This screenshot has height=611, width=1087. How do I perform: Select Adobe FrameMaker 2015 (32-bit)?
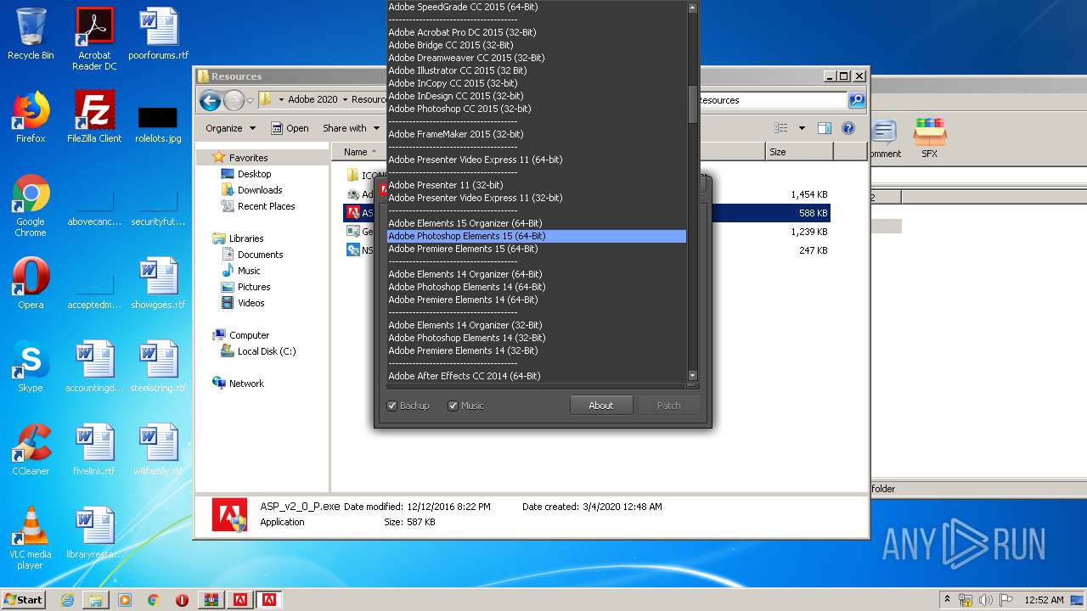click(x=536, y=134)
